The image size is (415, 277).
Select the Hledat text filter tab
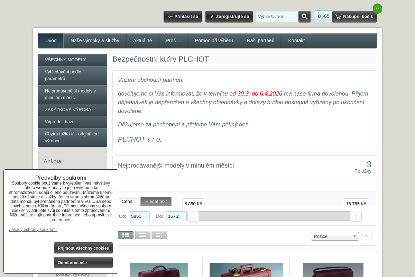pos(156,202)
